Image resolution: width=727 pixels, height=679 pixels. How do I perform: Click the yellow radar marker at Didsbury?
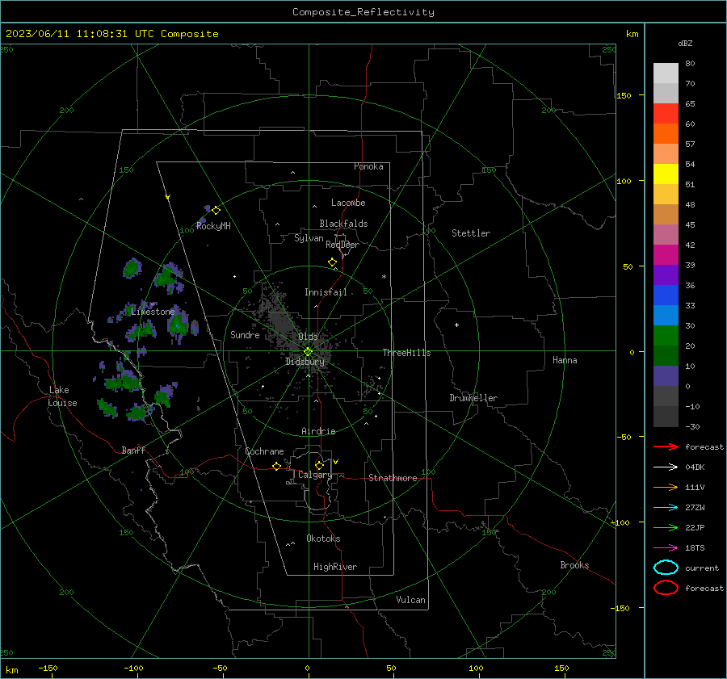tap(308, 352)
